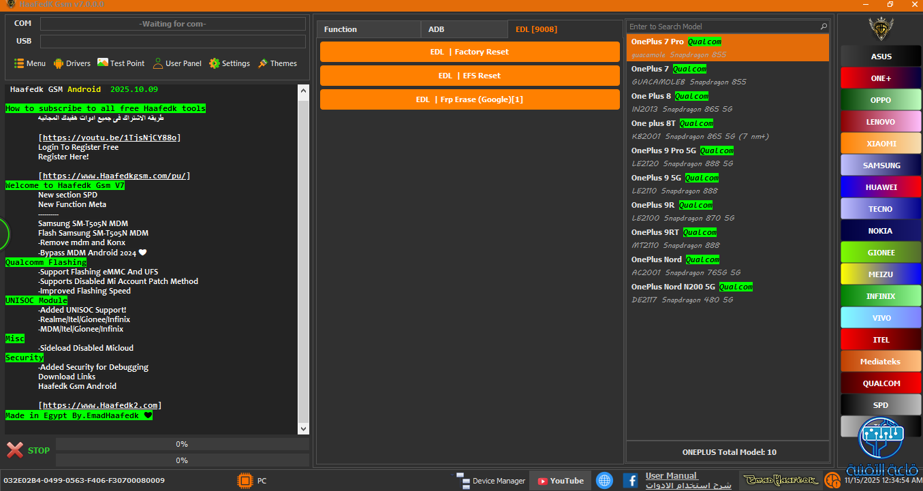Click log panel scrollbar down arrow
Image resolution: width=923 pixels, height=491 pixels.
click(x=303, y=428)
